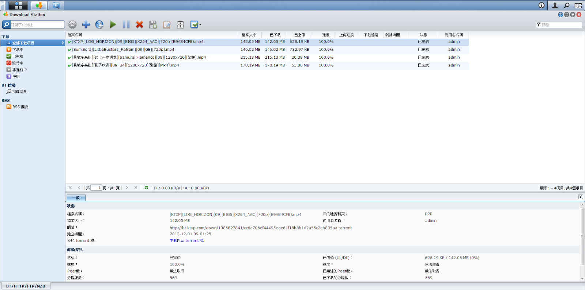Sort by 狀態 column header
585x290 pixels.
pos(423,35)
